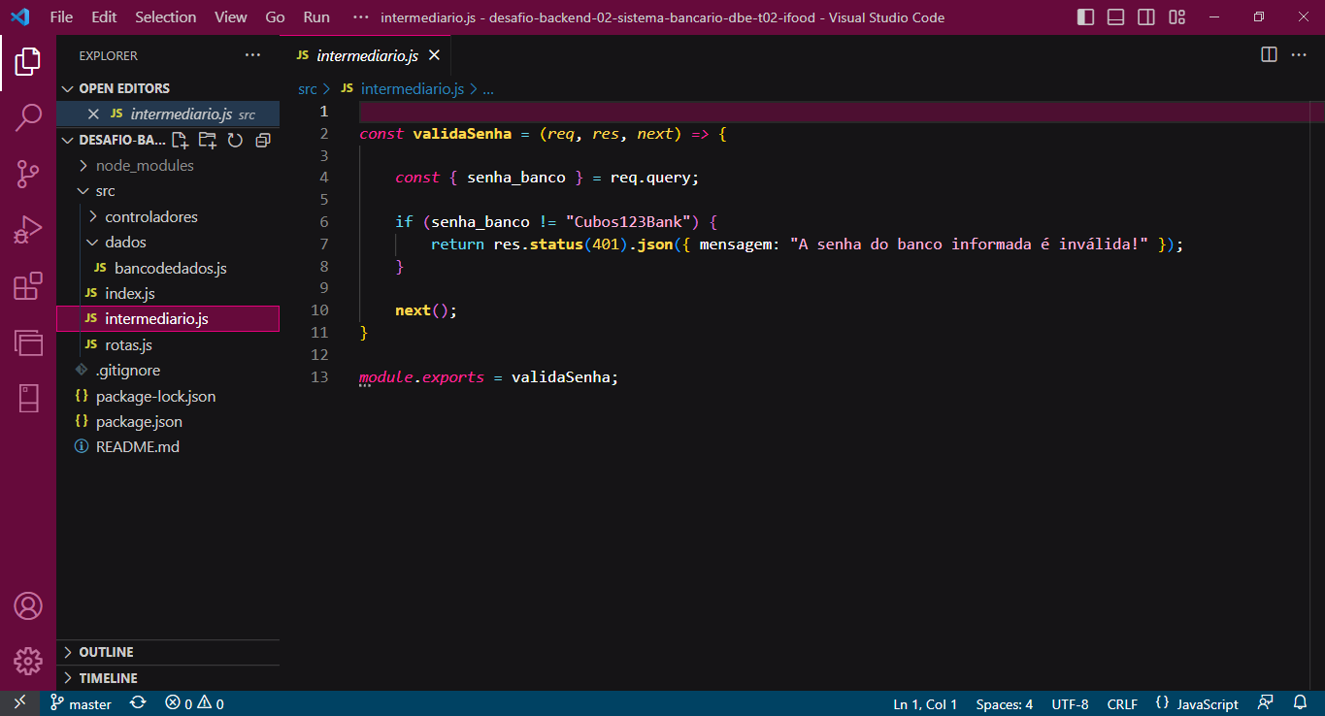
Task: Open the Extensions view icon
Action: [27, 287]
